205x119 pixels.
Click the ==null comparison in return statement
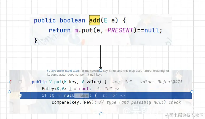pos(148,30)
